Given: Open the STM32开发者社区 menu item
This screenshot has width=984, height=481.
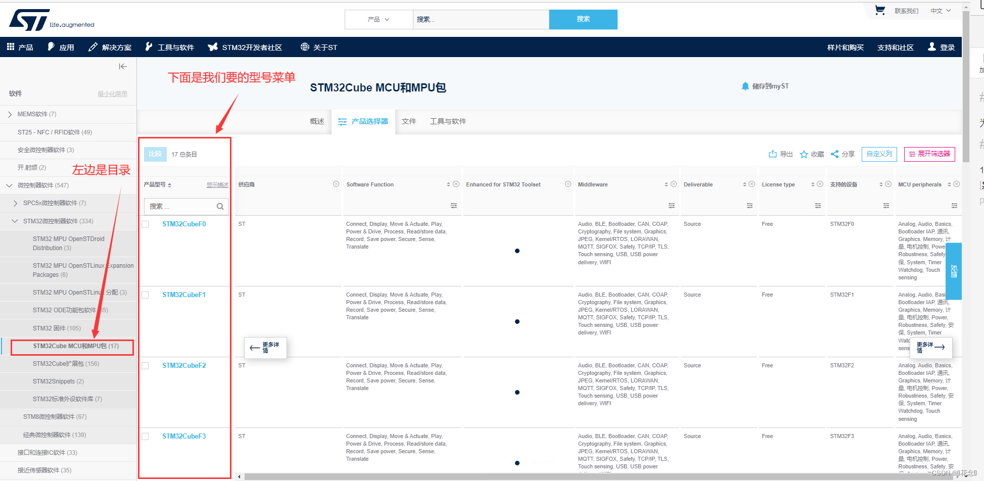Looking at the screenshot, I should (x=245, y=47).
